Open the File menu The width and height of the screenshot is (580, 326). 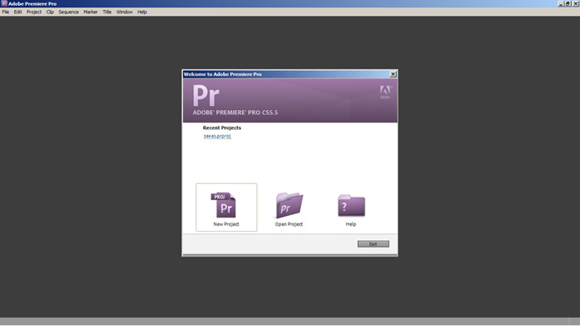(6, 12)
